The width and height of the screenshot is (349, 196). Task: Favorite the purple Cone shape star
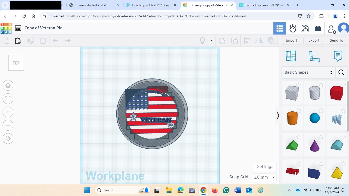pos(321,137)
